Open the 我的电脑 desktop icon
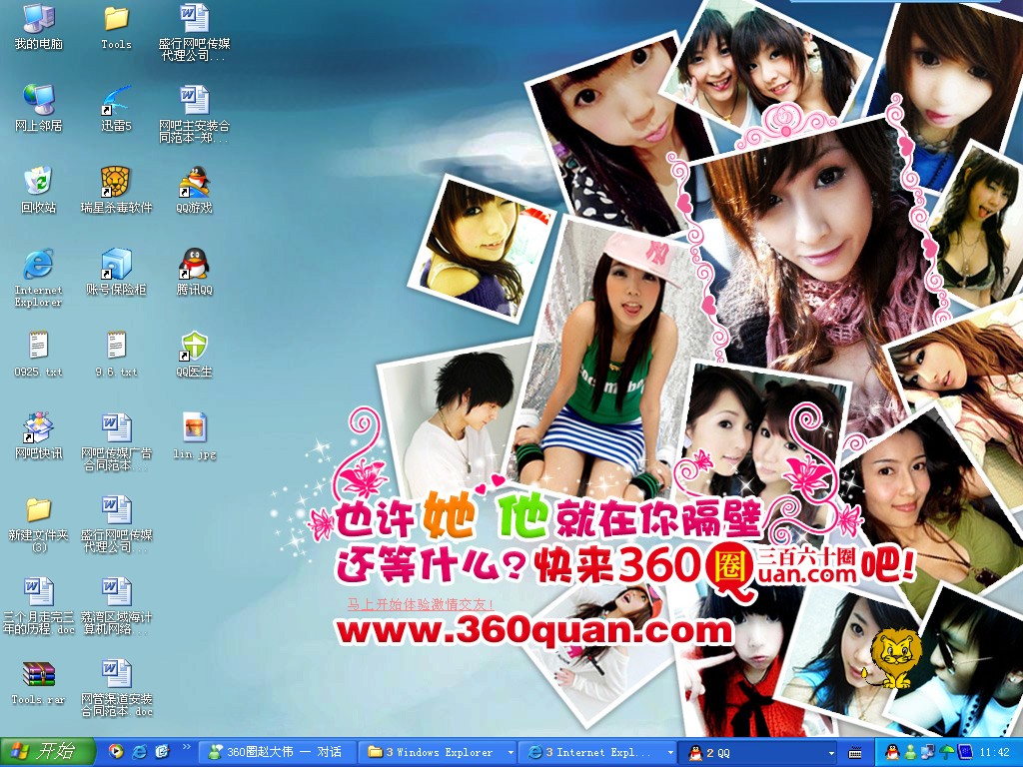The height and width of the screenshot is (767, 1023). pos(38,19)
